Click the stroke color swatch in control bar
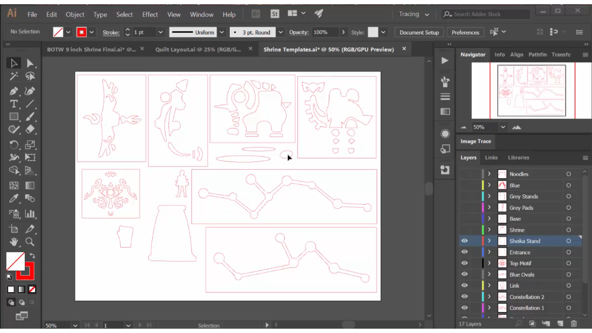The width and height of the screenshot is (592, 333). point(81,32)
